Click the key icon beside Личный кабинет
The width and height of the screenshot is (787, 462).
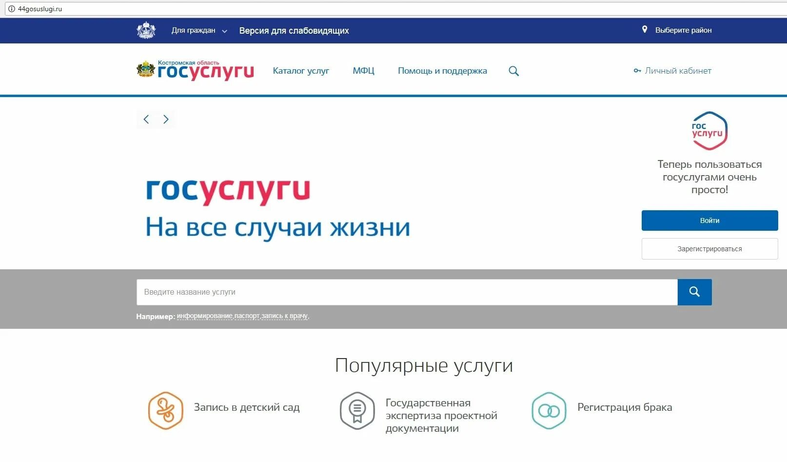tap(637, 71)
